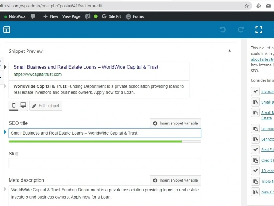The width and height of the screenshot is (274, 206).
Task: Click into the Meta description text area
Action: [105, 196]
